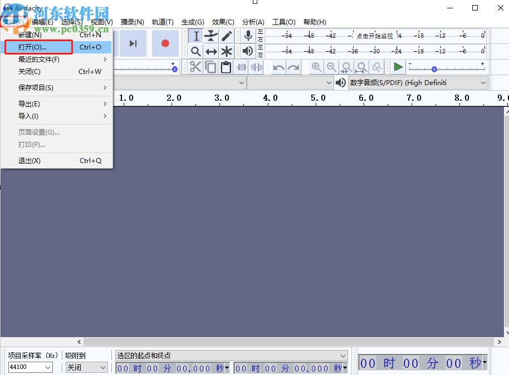509x375 pixels.
Task: Click the scissors Cut icon
Action: tap(195, 67)
